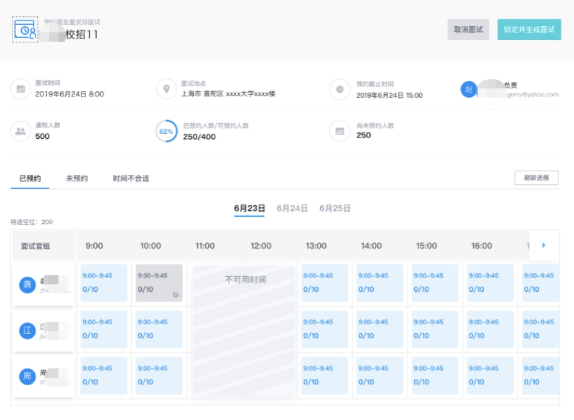Screen dimensions: 574x420
Task: Click the blue 赵 avatar icon
Action: [469, 89]
